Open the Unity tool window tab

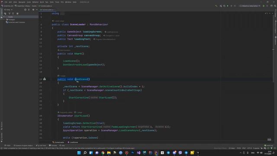(62, 146)
